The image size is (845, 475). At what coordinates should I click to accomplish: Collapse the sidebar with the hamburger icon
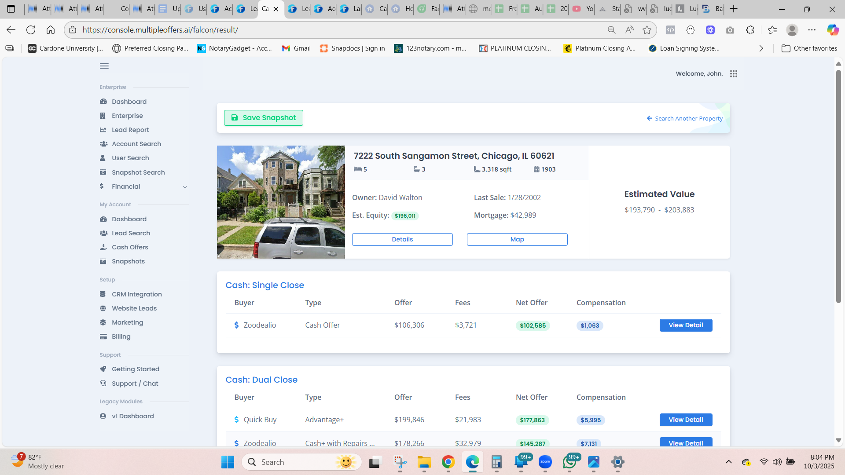104,66
